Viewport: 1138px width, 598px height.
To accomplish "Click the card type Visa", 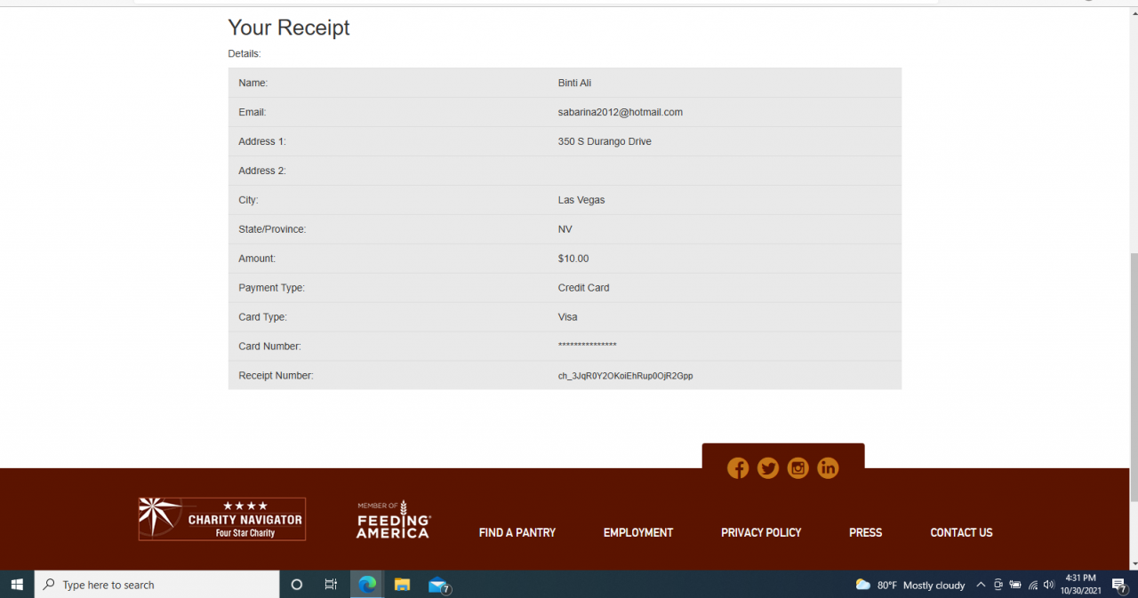I will coord(567,317).
